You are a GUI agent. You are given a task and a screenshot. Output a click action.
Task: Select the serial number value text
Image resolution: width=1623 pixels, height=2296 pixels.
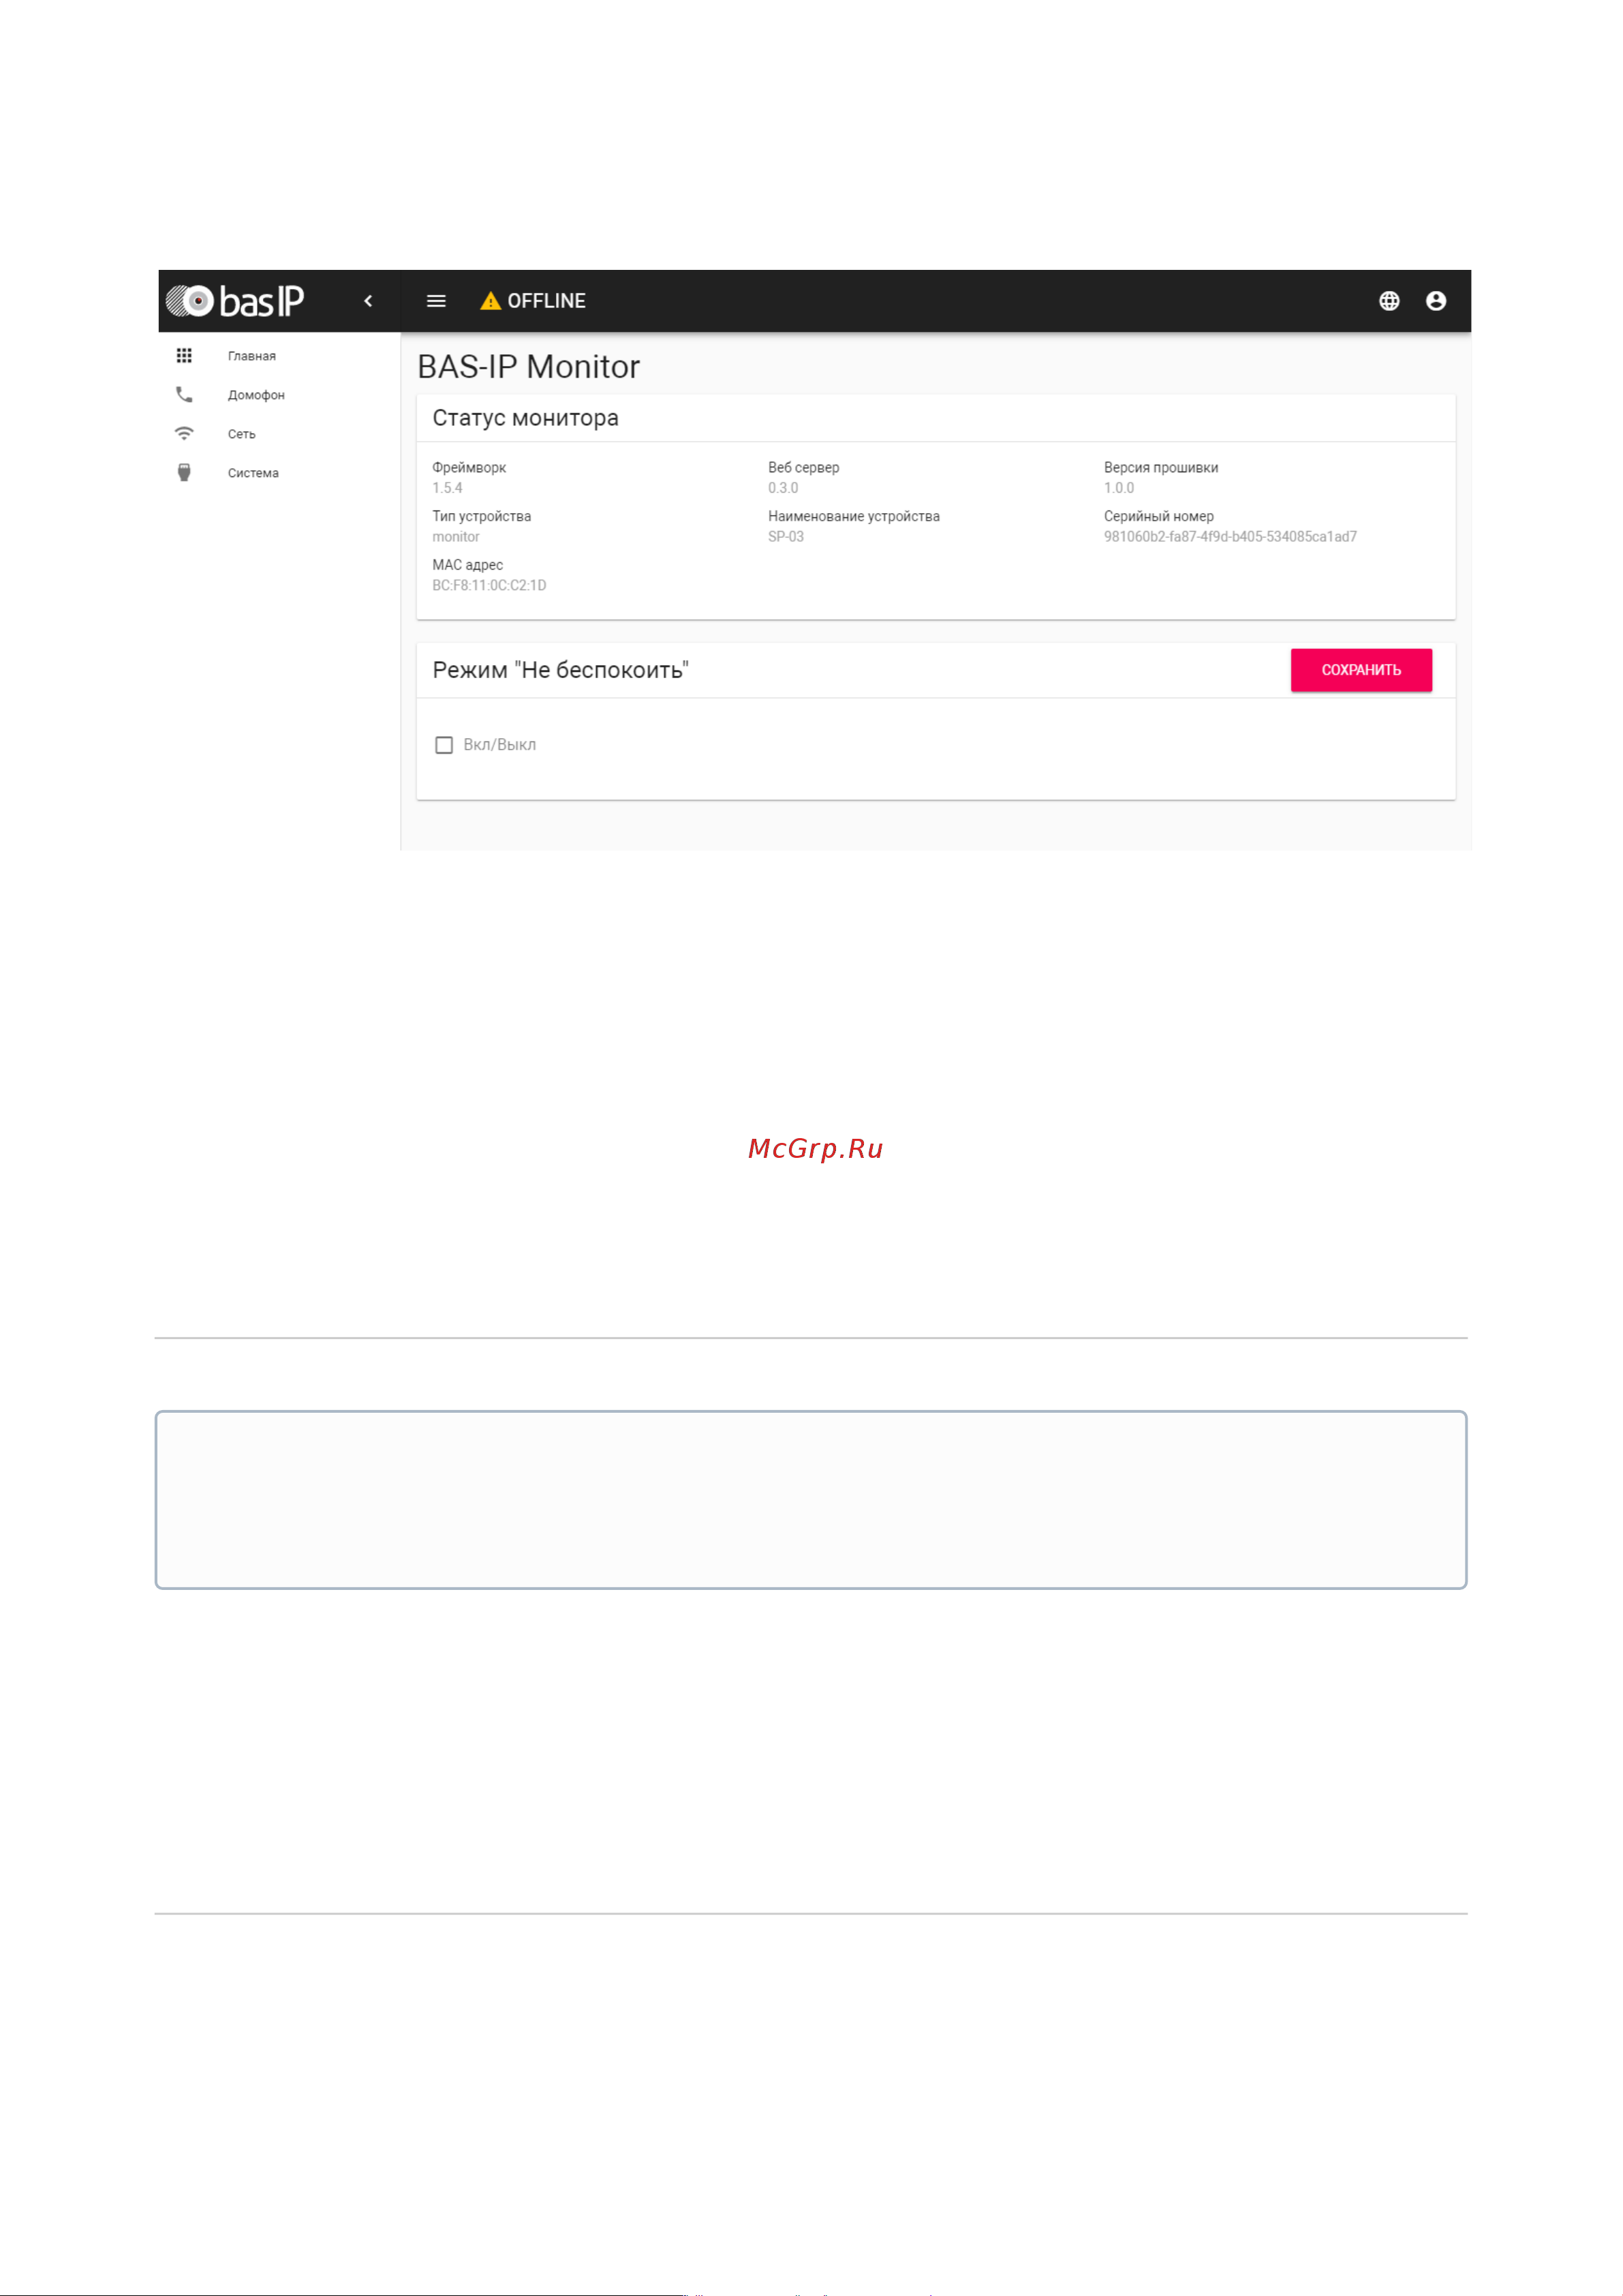pos(1230,537)
